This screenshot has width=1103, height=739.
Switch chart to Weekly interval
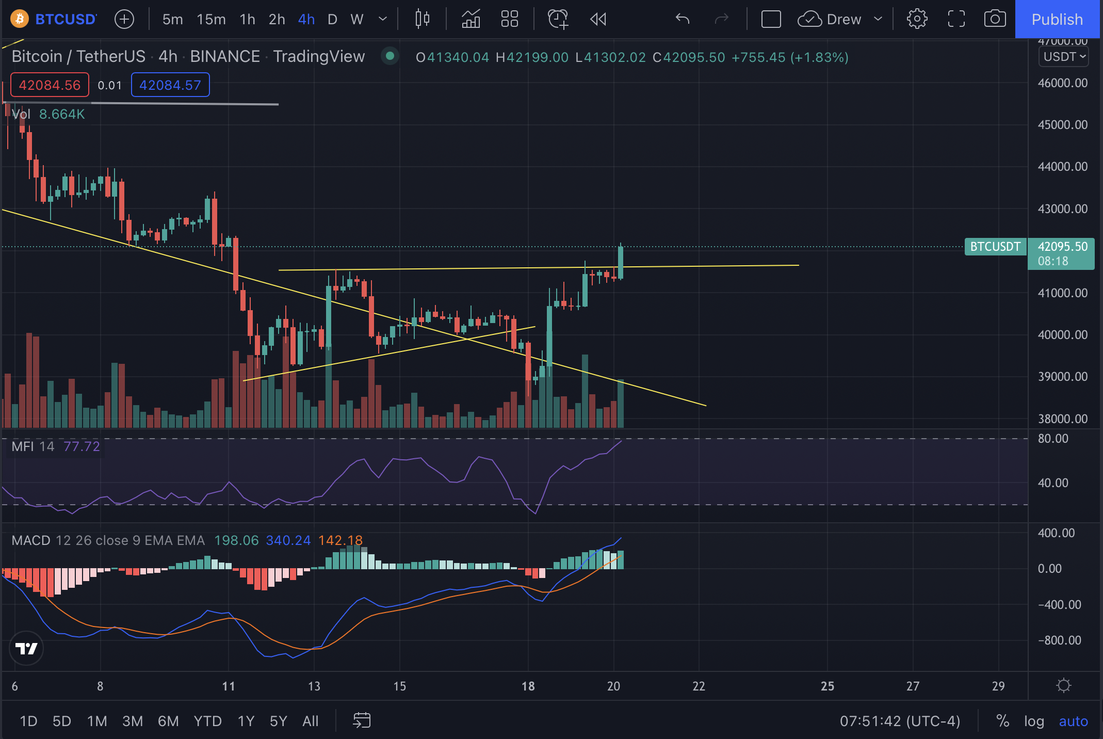(357, 19)
